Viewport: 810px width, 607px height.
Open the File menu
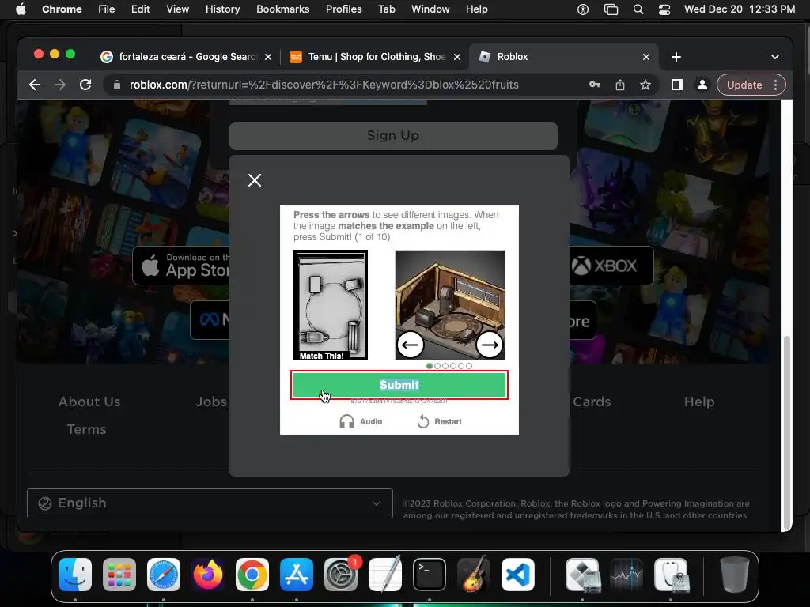coord(107,9)
